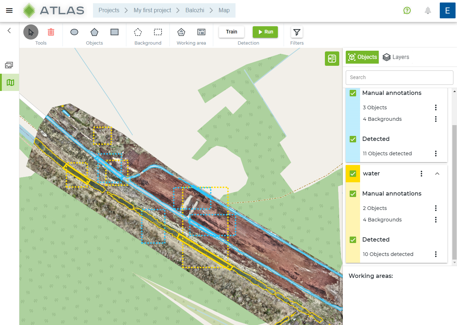This screenshot has height=325, width=457.
Task: Open options for 3 Objects row
Action: [436, 107]
